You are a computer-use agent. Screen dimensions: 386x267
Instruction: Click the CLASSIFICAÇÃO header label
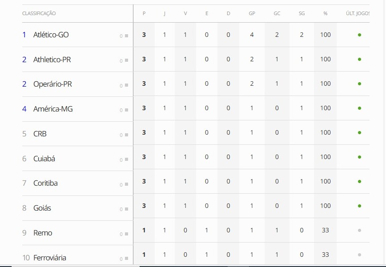pos(39,13)
